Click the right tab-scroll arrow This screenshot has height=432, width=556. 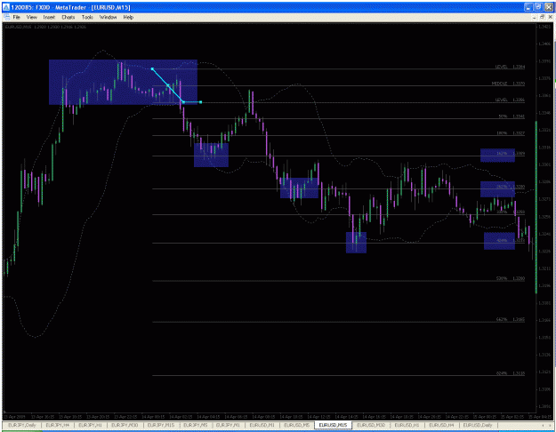click(551, 425)
